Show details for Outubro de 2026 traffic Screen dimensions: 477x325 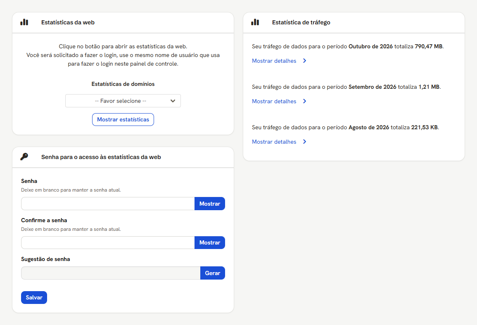click(x=274, y=61)
